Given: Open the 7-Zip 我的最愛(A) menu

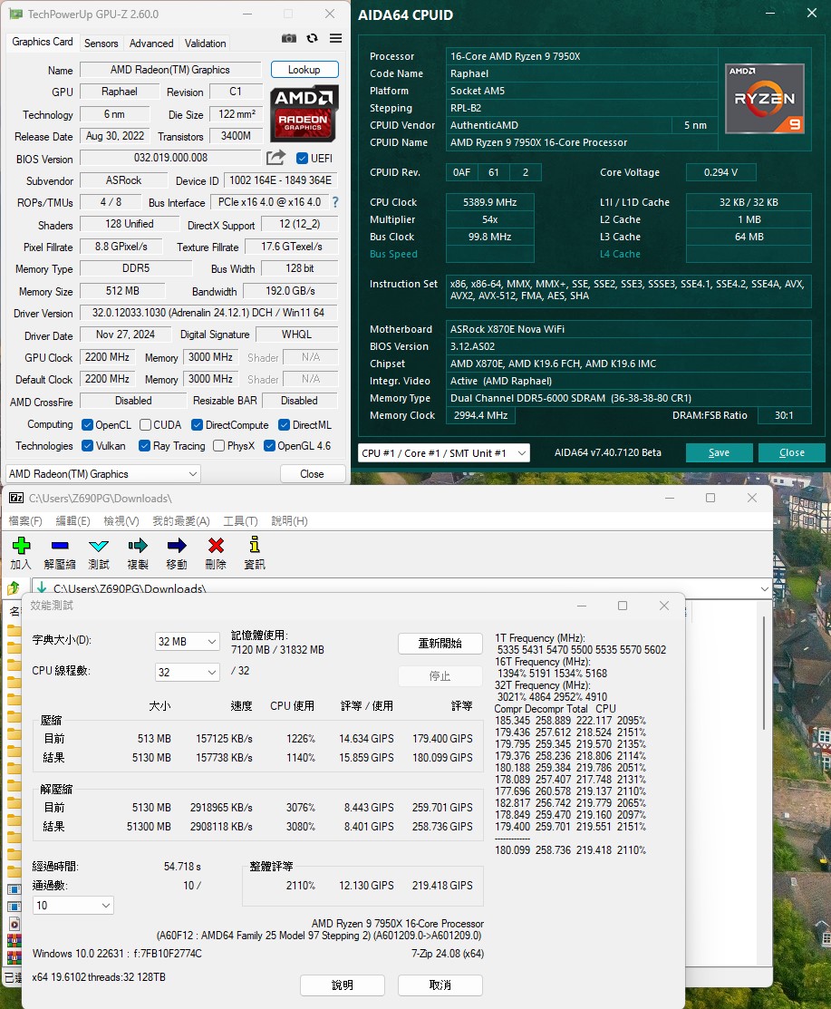Looking at the screenshot, I should (x=180, y=521).
